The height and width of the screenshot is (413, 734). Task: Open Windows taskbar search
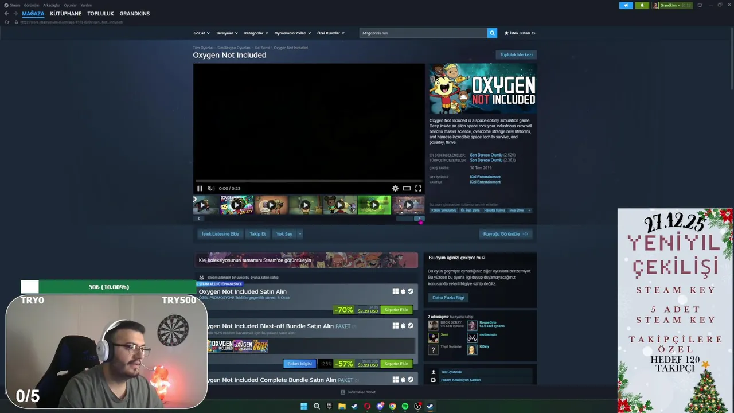[x=317, y=406]
